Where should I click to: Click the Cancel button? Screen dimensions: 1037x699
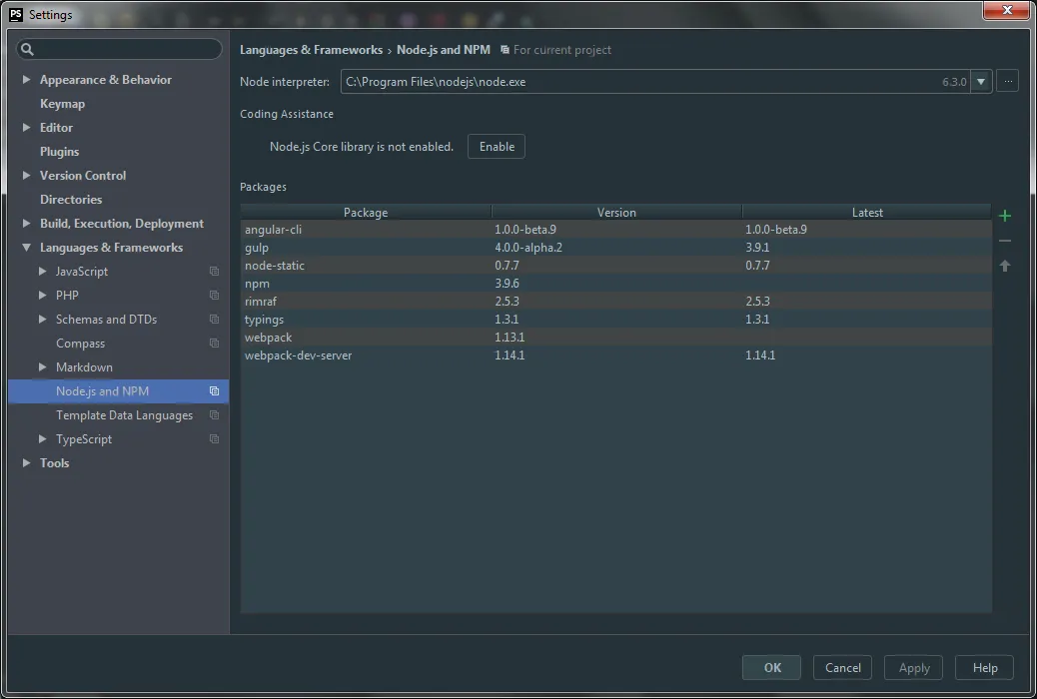pos(842,667)
